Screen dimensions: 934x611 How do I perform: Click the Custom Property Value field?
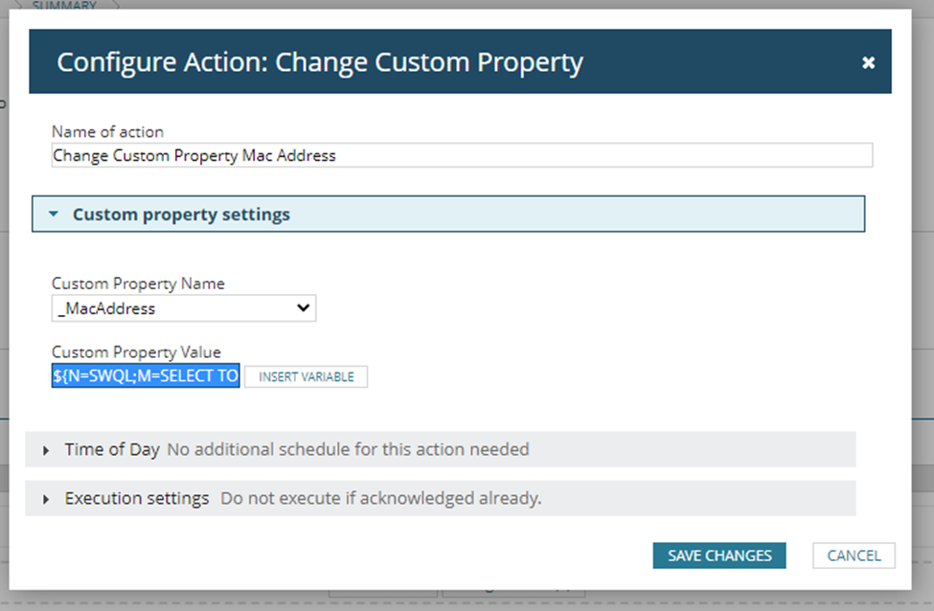point(146,376)
